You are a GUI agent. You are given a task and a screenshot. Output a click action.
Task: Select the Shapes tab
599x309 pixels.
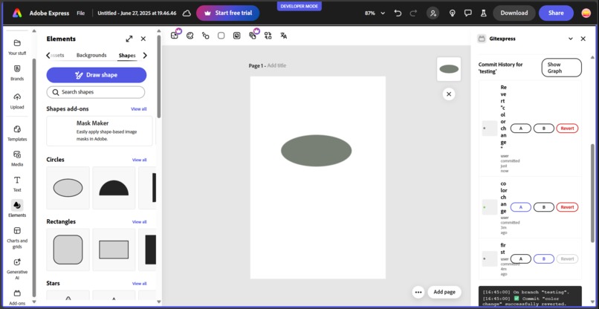tap(127, 56)
